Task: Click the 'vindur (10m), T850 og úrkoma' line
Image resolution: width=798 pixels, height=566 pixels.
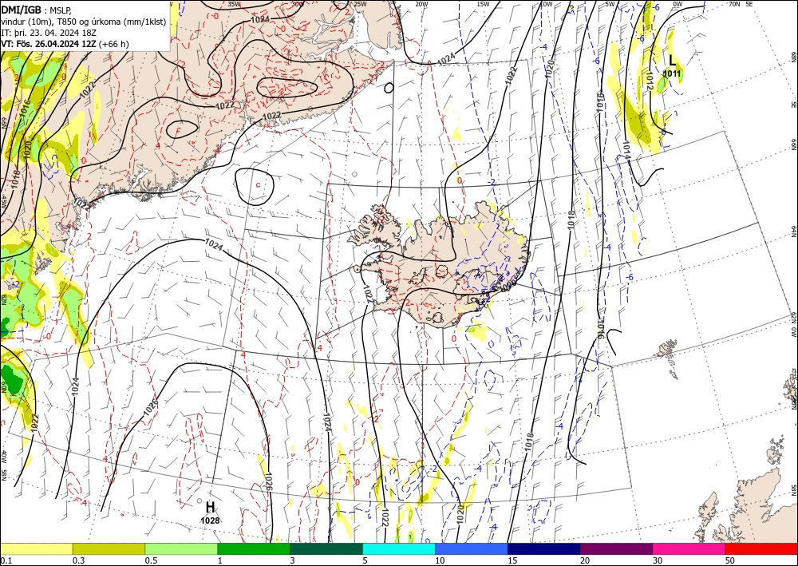Action: [83, 22]
